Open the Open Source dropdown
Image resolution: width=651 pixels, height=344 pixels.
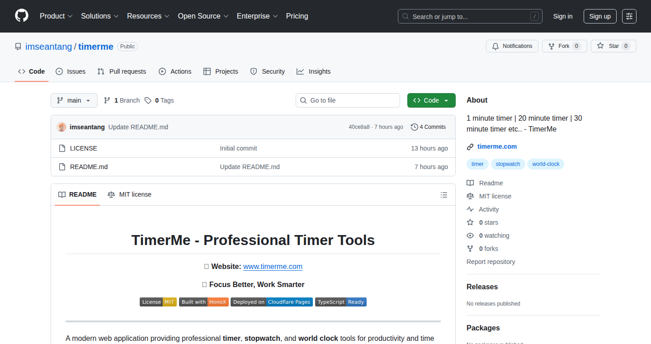(203, 16)
